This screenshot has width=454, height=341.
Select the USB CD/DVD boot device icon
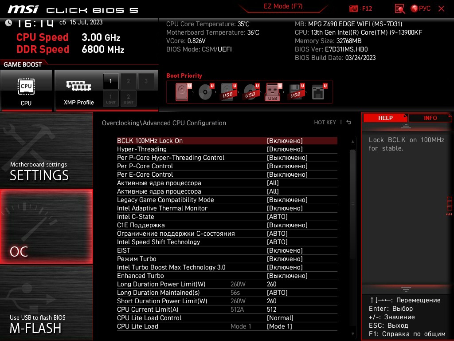click(x=251, y=92)
